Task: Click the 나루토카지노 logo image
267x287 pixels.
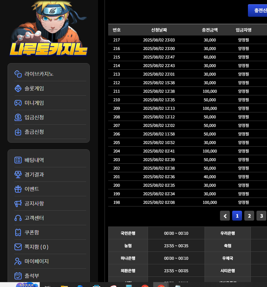Action: 49,29
